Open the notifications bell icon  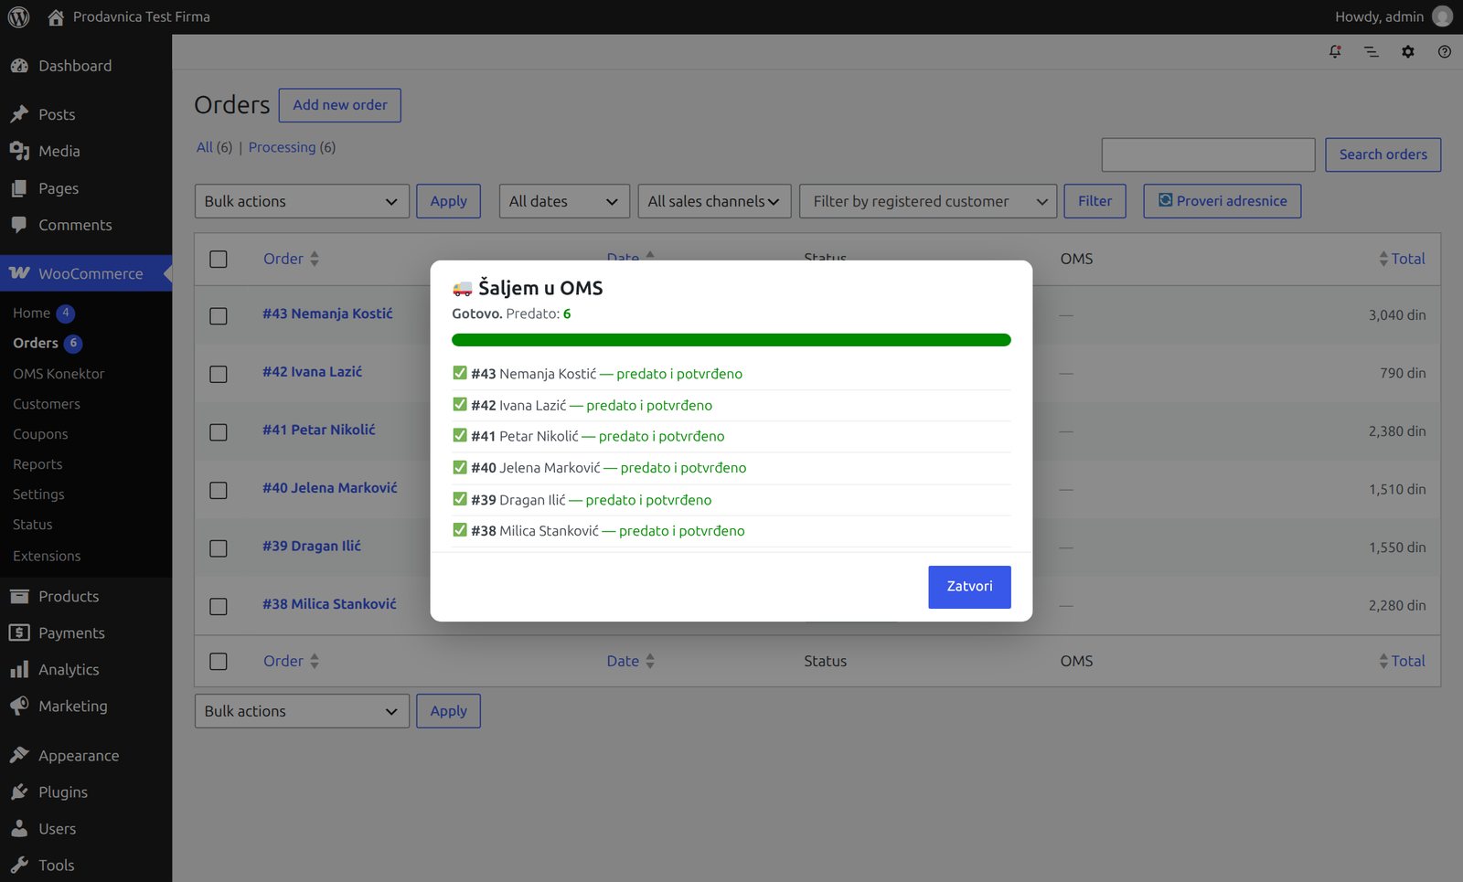1335,52
